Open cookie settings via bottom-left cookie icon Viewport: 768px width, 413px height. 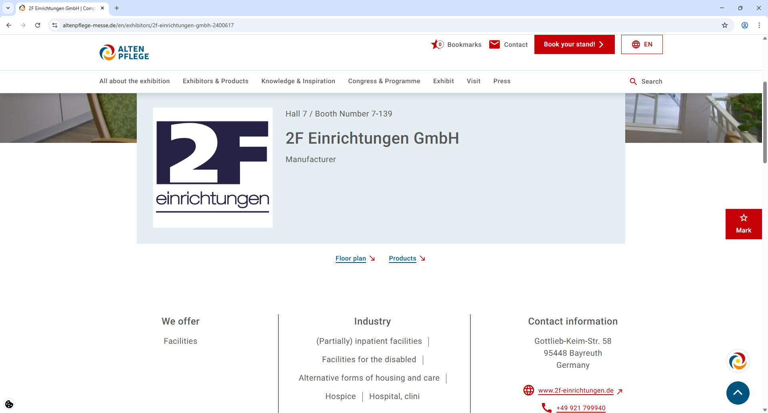pos(9,404)
